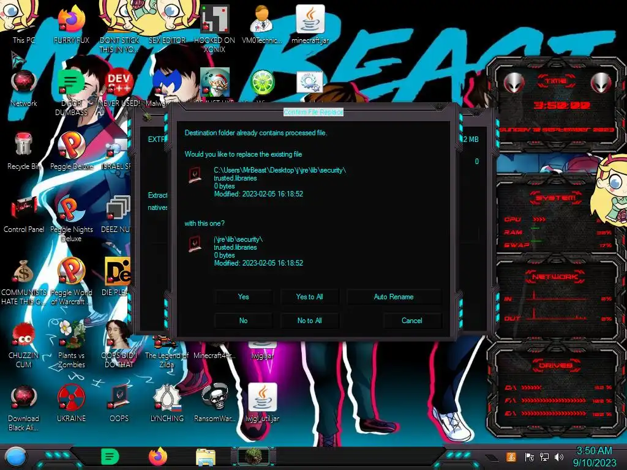This screenshot has width=627, height=470.
Task: Choose Yes to All to replace files
Action: 309,297
